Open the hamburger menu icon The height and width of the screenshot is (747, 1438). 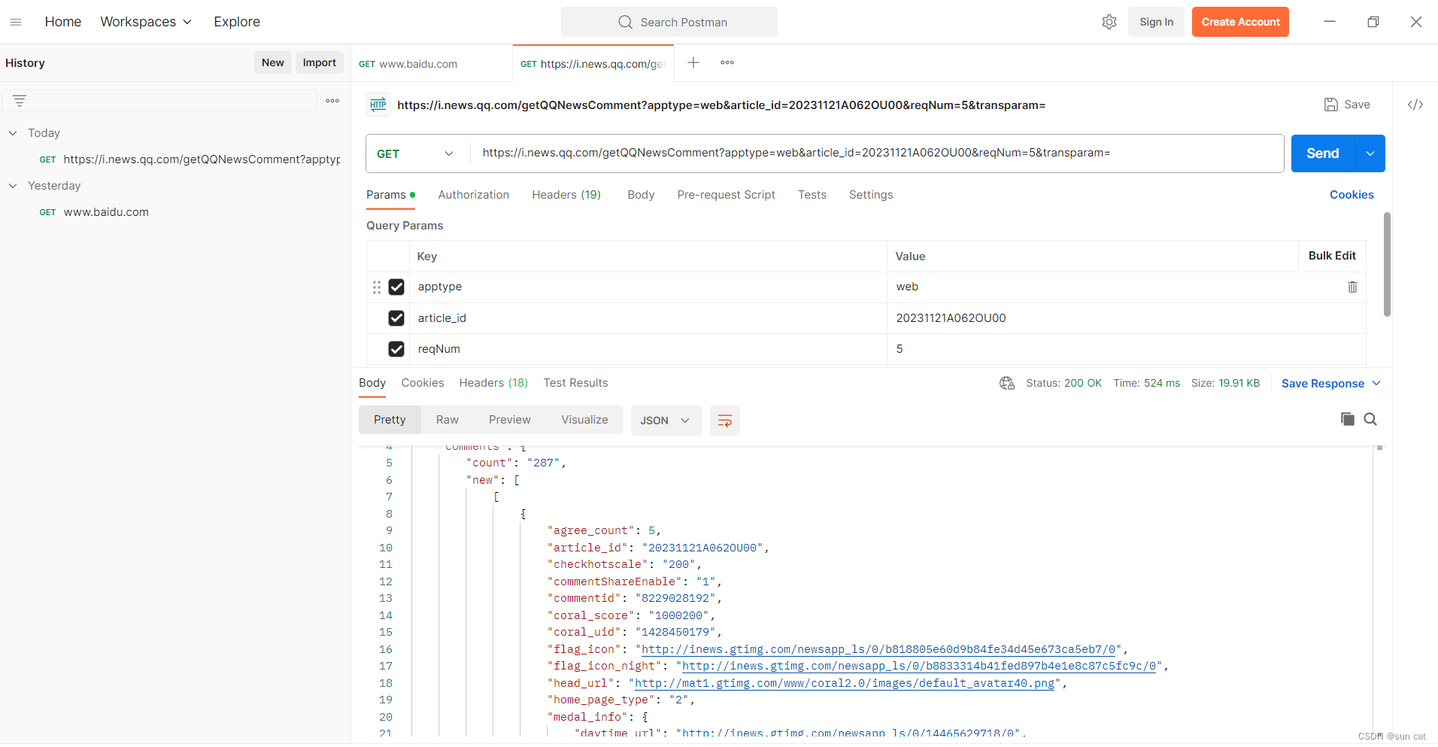coord(16,22)
